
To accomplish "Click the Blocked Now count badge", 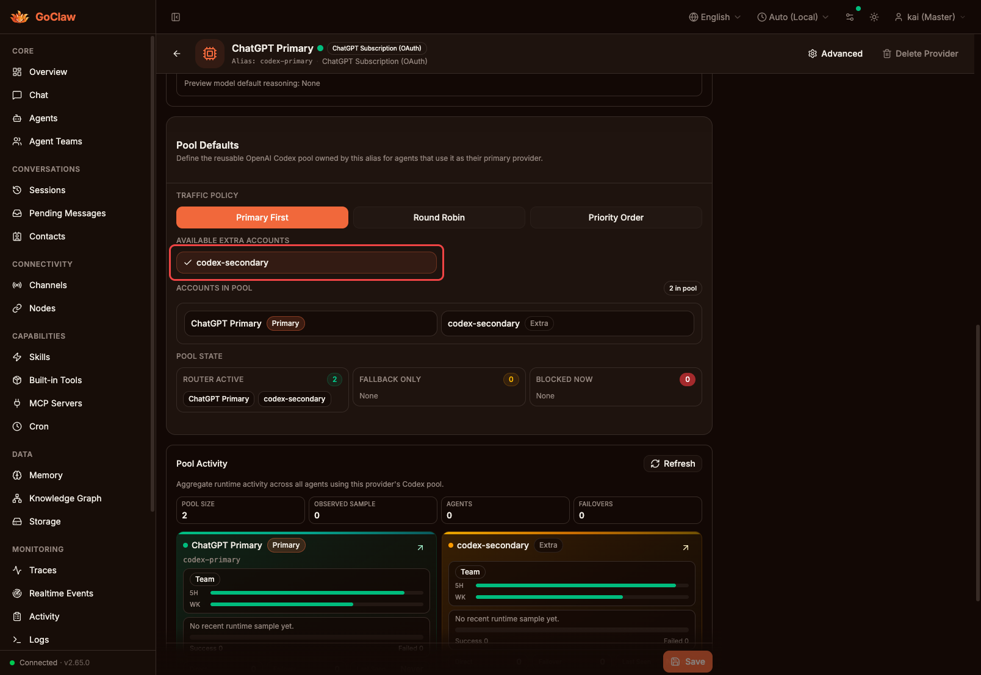I will tap(688, 380).
